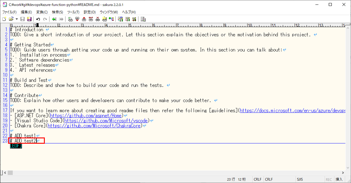
Task: Click '# Build and Test' heading line
Action: pyautogui.click(x=29, y=80)
